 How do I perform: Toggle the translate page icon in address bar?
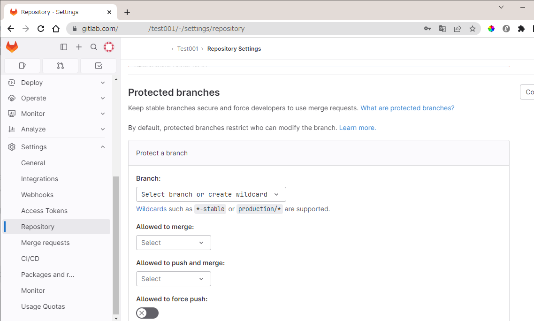pyautogui.click(x=442, y=29)
